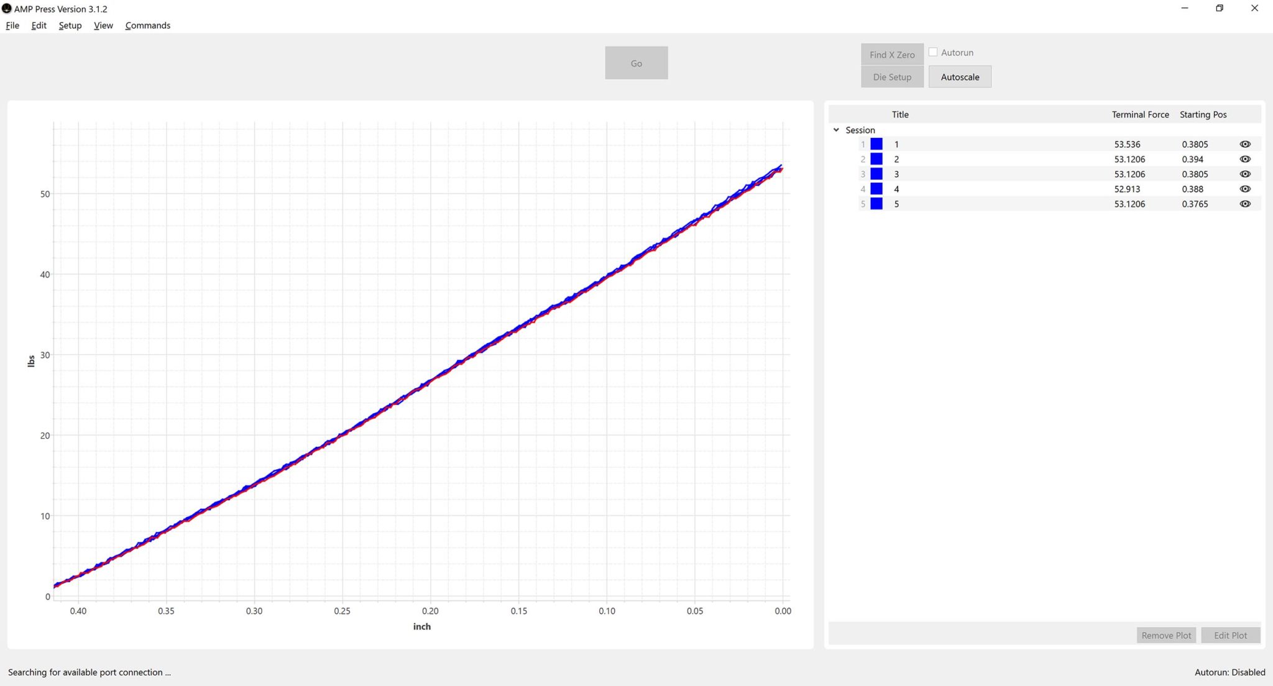Open the plot color swatch for session 2
Image resolution: width=1273 pixels, height=686 pixels.
pyautogui.click(x=876, y=159)
